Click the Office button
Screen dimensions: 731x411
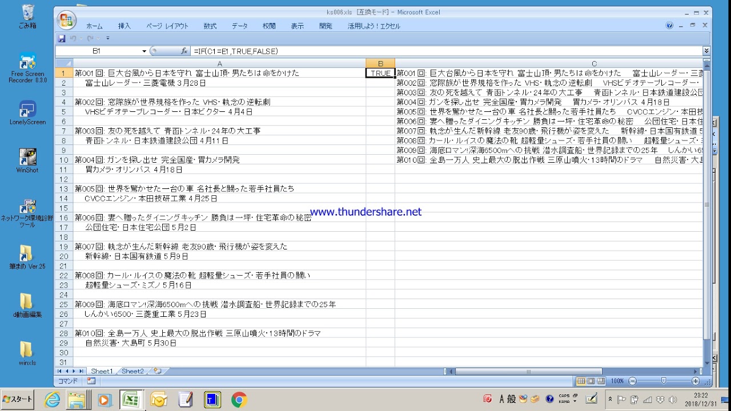[66, 20]
